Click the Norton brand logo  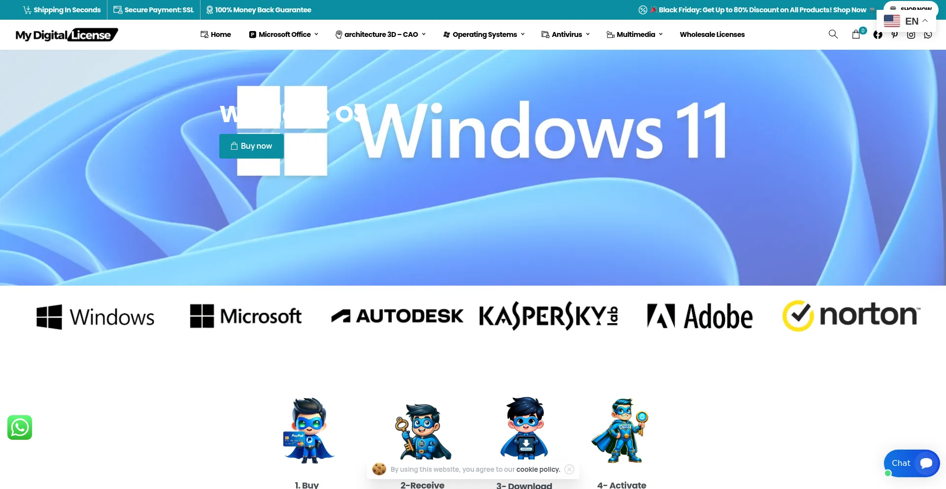click(851, 316)
